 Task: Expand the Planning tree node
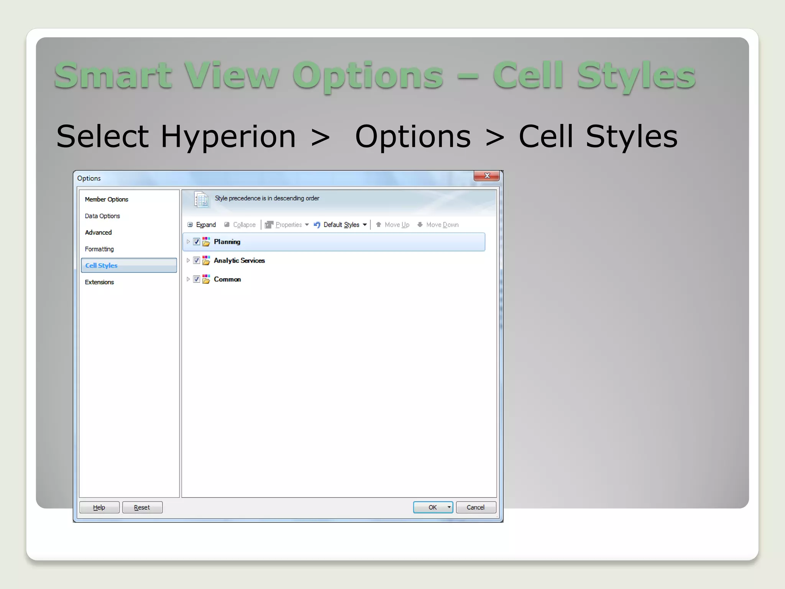[x=188, y=242]
